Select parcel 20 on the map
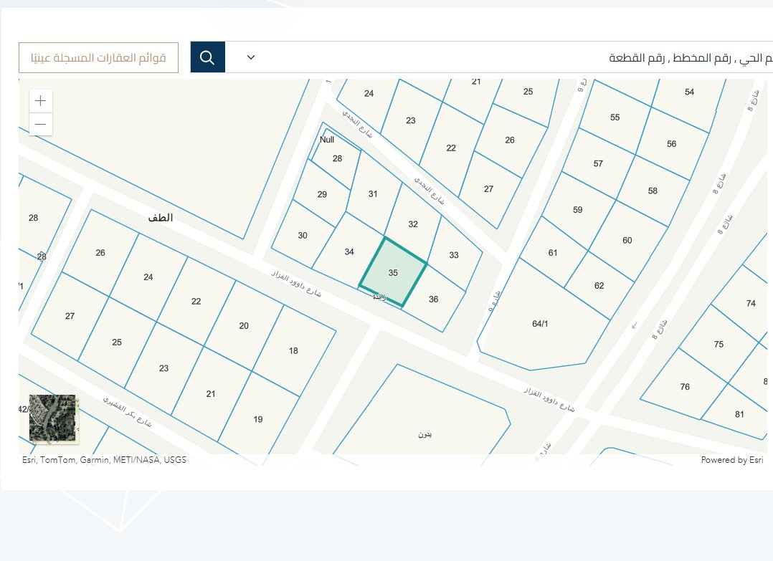The width and height of the screenshot is (773, 561). pos(244,325)
